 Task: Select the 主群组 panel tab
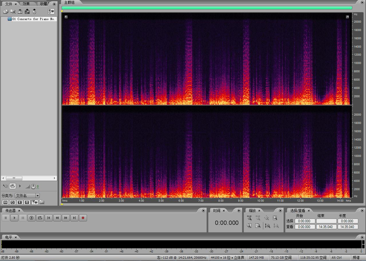click(x=69, y=2)
